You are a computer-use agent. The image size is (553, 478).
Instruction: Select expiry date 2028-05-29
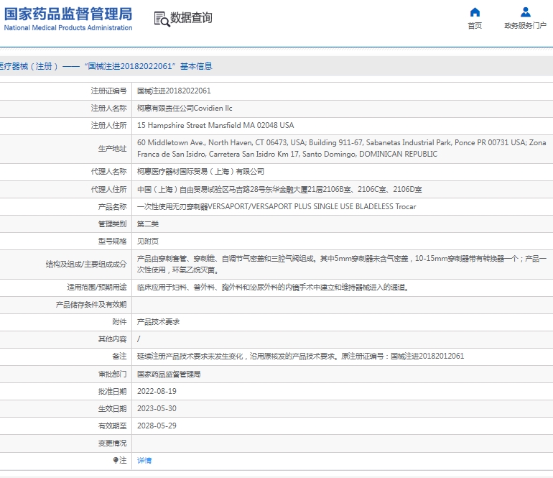[157, 426]
